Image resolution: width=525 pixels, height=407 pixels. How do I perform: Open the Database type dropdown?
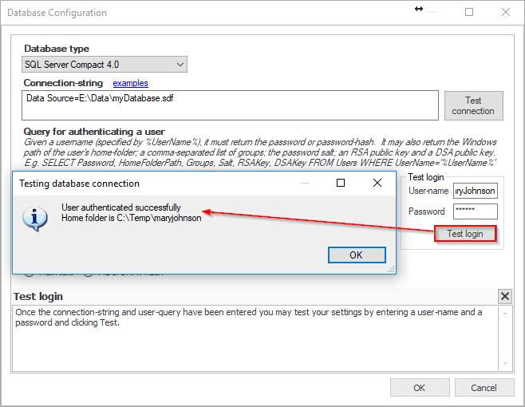pos(104,64)
